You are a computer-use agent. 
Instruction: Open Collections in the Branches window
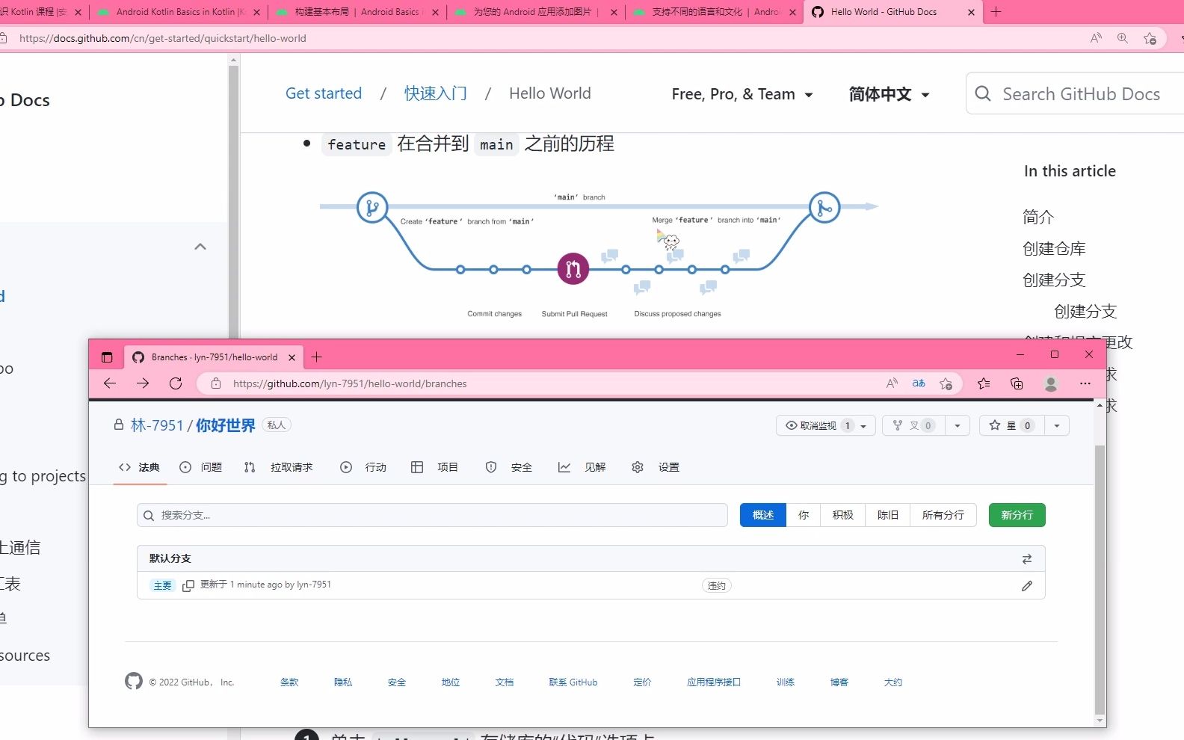[x=1017, y=383]
